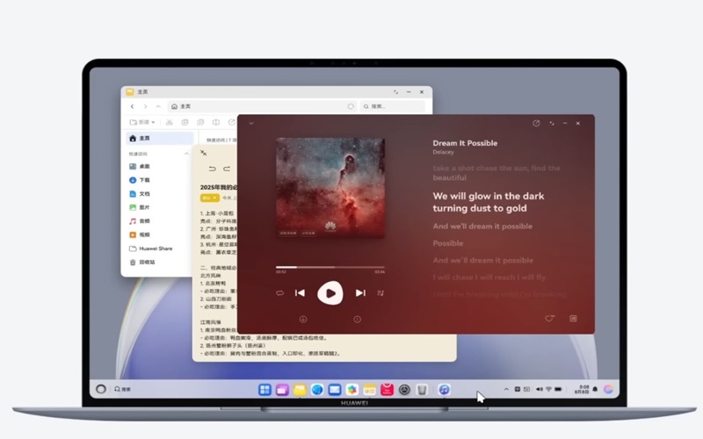Click the song title Dream It Possible

pos(465,143)
